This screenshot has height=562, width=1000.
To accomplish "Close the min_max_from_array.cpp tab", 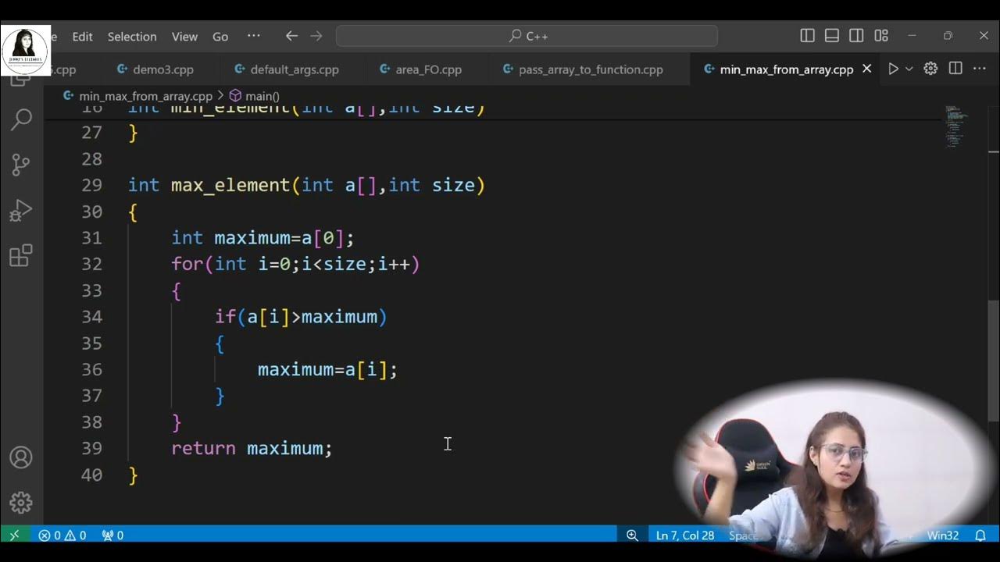I will (866, 69).
